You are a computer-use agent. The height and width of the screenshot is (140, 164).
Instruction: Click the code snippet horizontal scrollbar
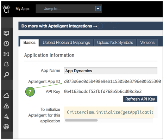pyautogui.click(x=81, y=120)
